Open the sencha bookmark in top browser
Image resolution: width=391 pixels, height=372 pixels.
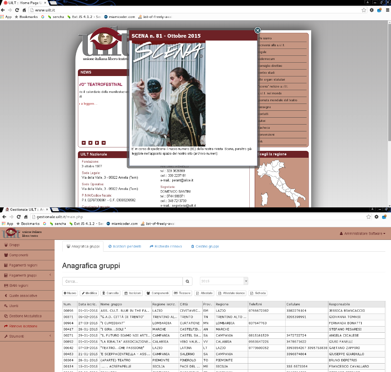[56, 17]
